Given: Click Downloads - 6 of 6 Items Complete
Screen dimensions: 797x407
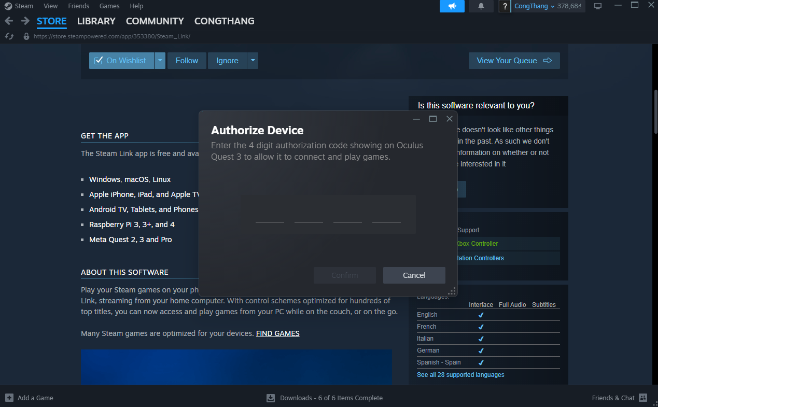Looking at the screenshot, I should (x=331, y=398).
